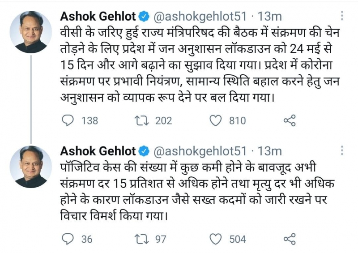The width and height of the screenshot is (358, 253).
Task: Share the first tweet about lockdown extension
Action: (x=290, y=120)
